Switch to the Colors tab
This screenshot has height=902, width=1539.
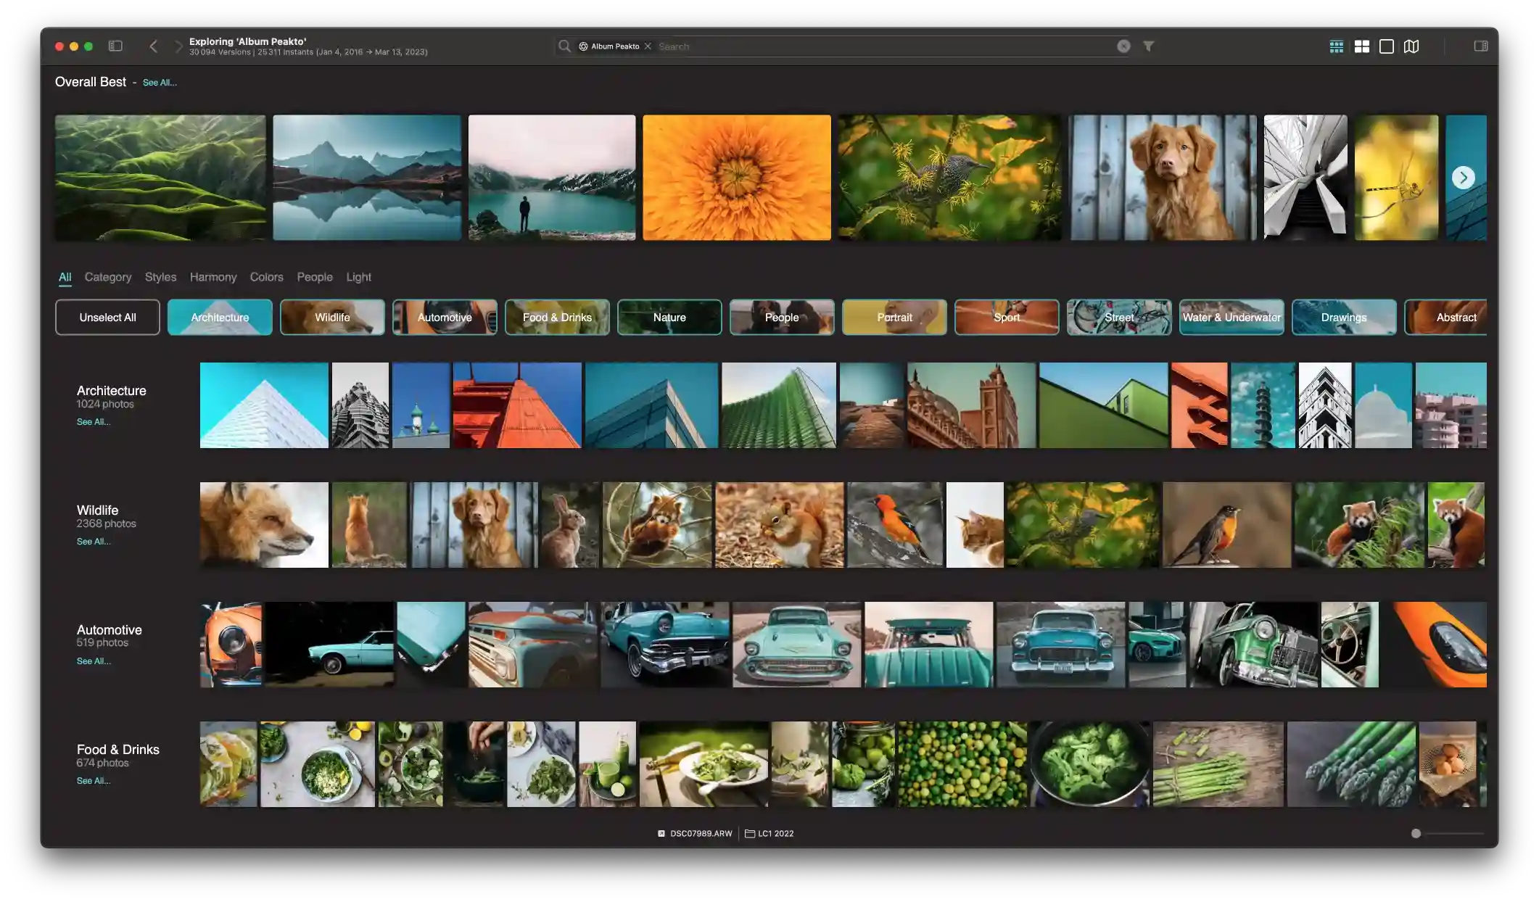(x=266, y=277)
